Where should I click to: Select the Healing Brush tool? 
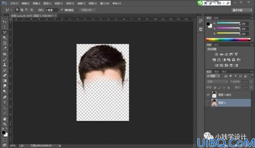[5, 54]
